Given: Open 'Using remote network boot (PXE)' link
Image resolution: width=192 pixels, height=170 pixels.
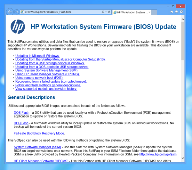Looking at the screenshot, I should [39, 78].
